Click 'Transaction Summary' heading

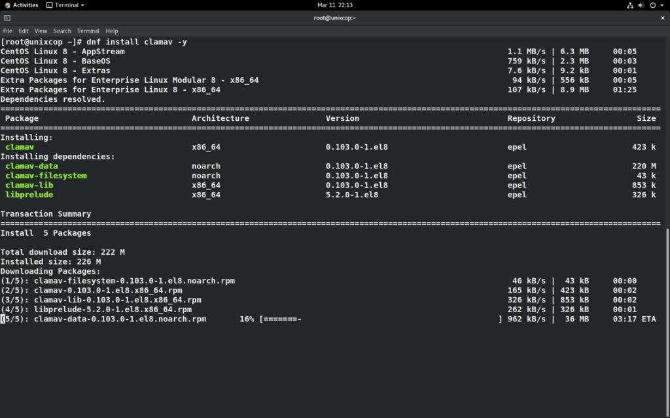46,214
